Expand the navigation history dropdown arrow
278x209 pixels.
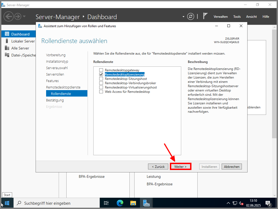[24, 17]
